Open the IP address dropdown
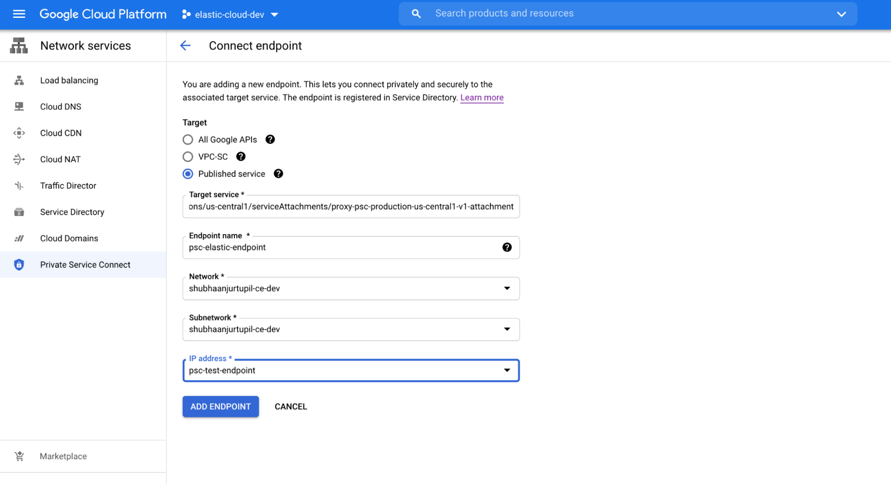 coord(351,370)
